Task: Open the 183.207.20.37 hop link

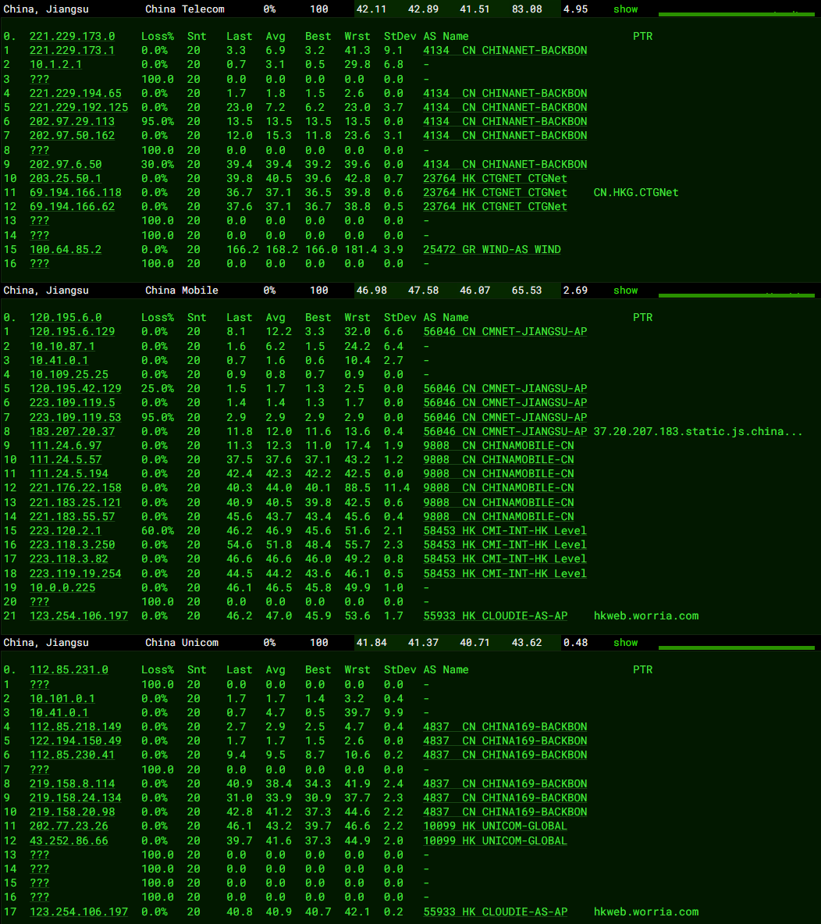Action: 72,432
